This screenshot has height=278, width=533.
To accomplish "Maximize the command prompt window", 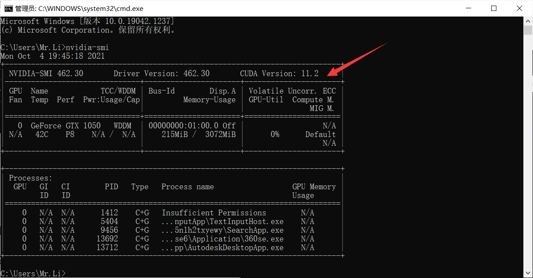I will [493, 8].
